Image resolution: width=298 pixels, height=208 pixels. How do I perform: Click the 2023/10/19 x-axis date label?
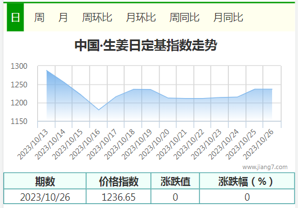click(x=137, y=145)
